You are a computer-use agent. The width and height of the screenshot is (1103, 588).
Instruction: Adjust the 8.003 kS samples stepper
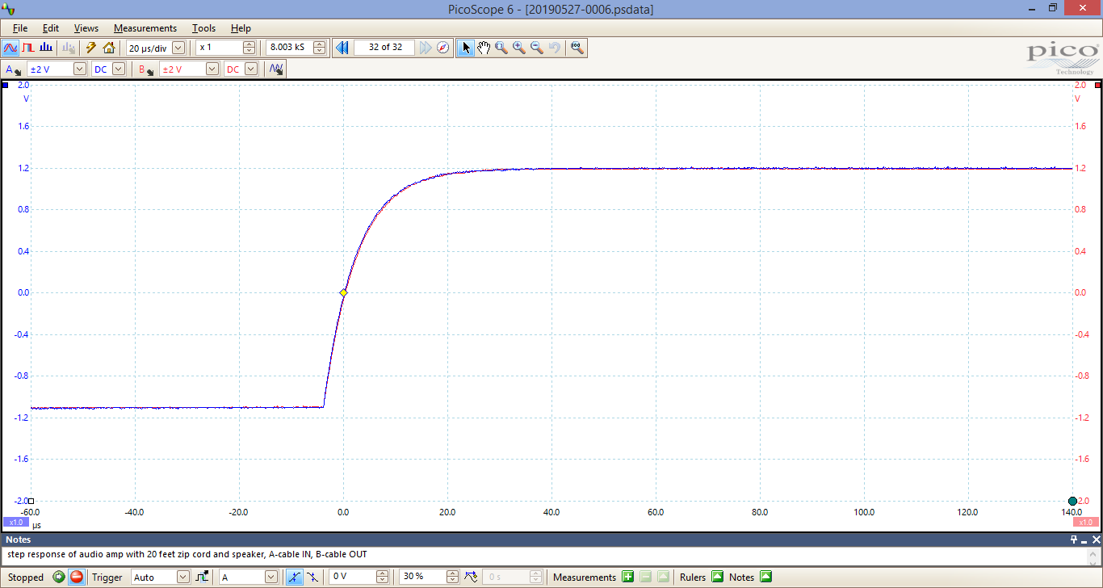pyautogui.click(x=320, y=48)
